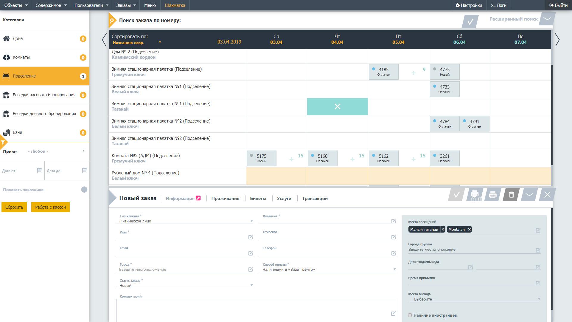Open the Тип клиента dropdown
Viewport: 572px width, 322px height.
pos(185,221)
